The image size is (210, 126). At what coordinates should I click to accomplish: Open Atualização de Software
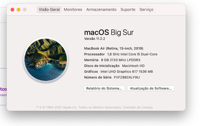tap(151, 88)
